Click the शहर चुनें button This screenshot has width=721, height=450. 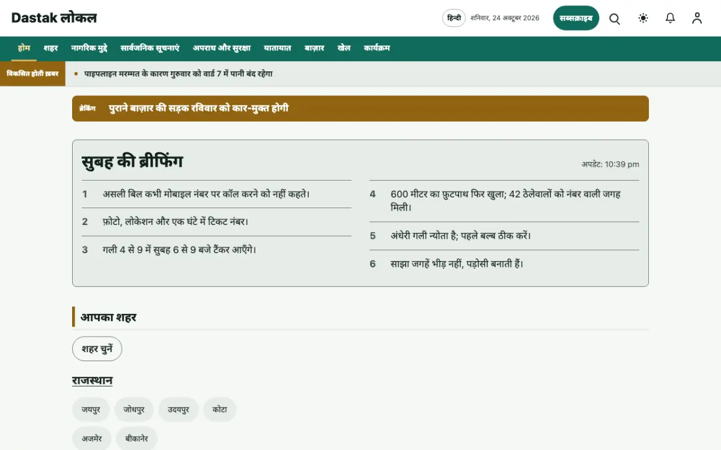click(x=97, y=349)
